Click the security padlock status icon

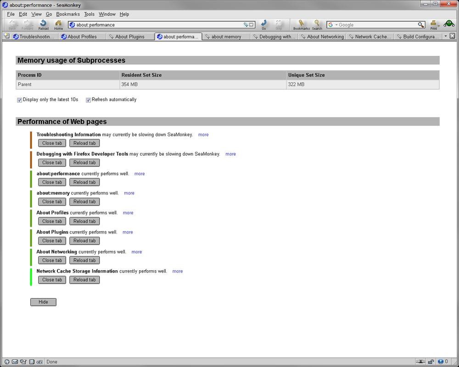click(x=431, y=362)
